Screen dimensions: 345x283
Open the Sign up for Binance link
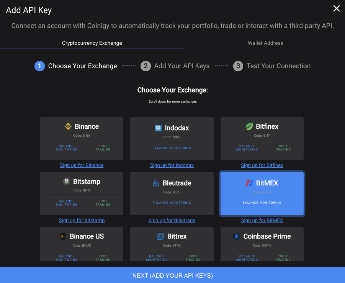pyautogui.click(x=82, y=165)
